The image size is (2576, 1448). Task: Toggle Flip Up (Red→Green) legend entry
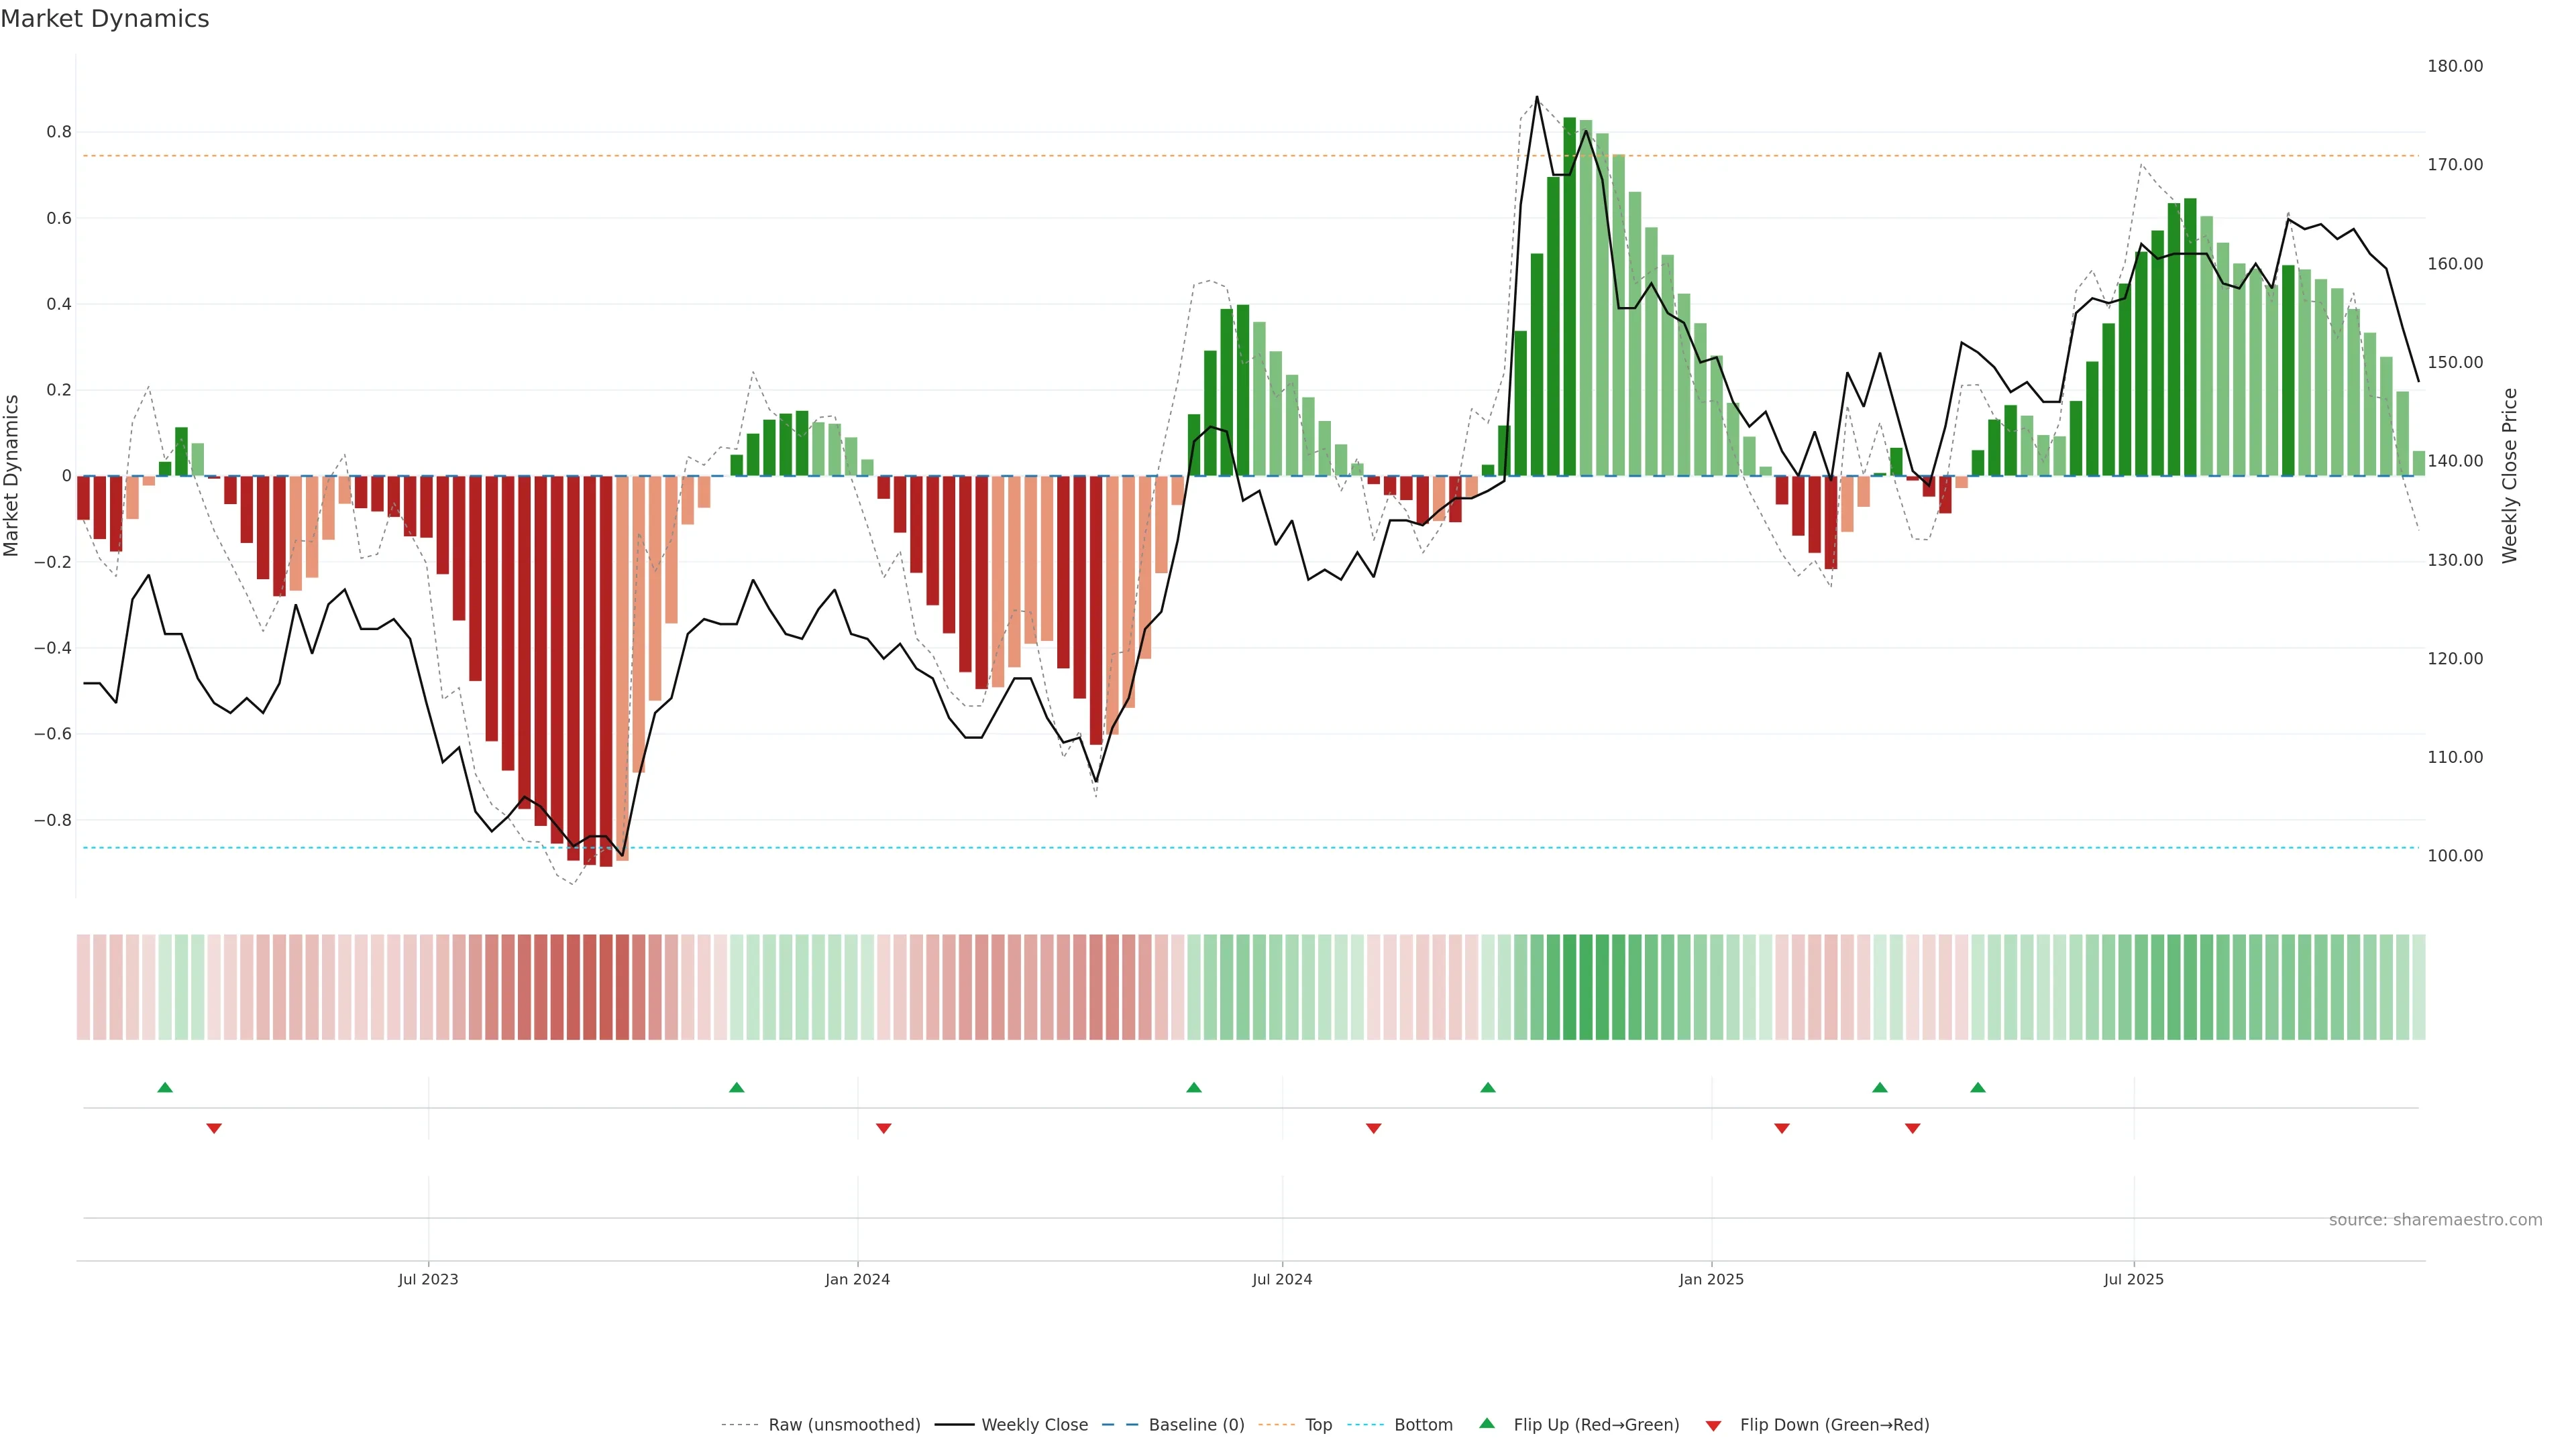coord(1596,1425)
